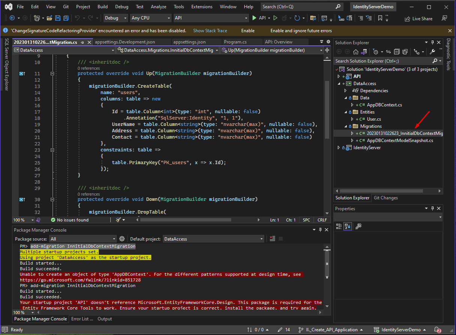Click the Search (Ctrl+Q) box
Screen dimensions: 456x335
302,7
